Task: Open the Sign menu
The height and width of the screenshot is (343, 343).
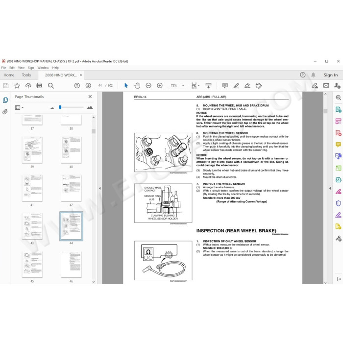Action: point(31,68)
